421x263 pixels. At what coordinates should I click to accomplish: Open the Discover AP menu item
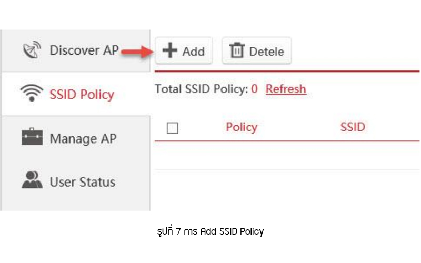click(76, 50)
